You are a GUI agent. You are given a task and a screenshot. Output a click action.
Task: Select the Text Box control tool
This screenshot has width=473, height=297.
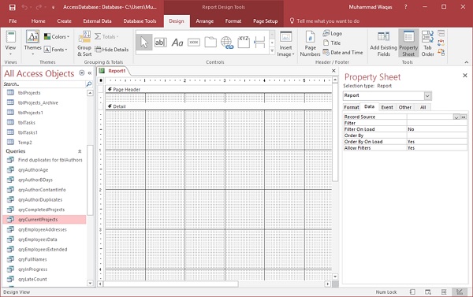click(x=161, y=43)
